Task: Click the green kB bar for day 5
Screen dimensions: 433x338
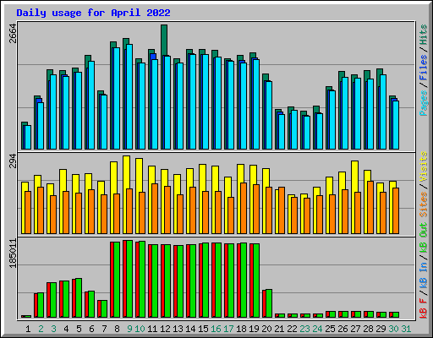Action: [x=79, y=298]
